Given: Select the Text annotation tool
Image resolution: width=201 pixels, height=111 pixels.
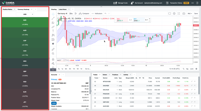Looking at the screenshot, I should 53,31.
